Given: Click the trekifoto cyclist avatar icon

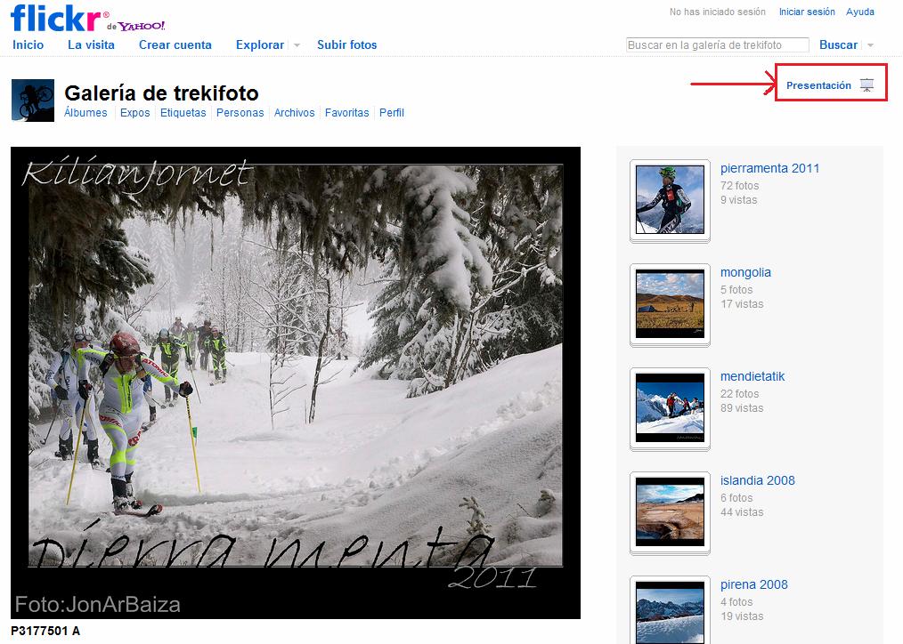Looking at the screenshot, I should (x=32, y=100).
